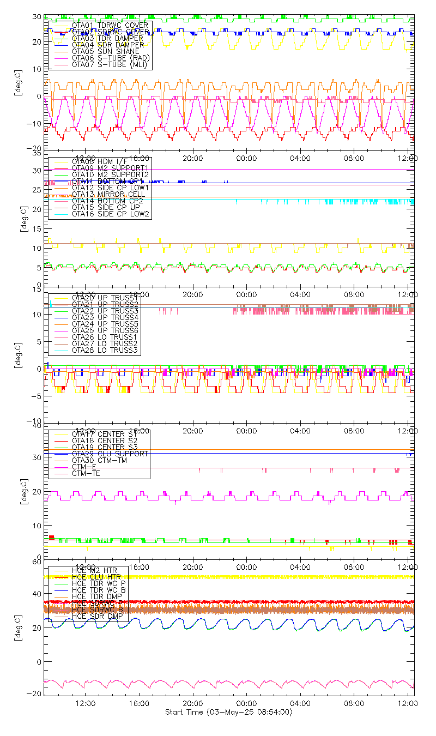The width and height of the screenshot is (436, 736).
Task: Click the CTM-TE legend entry
Action: (x=86, y=474)
